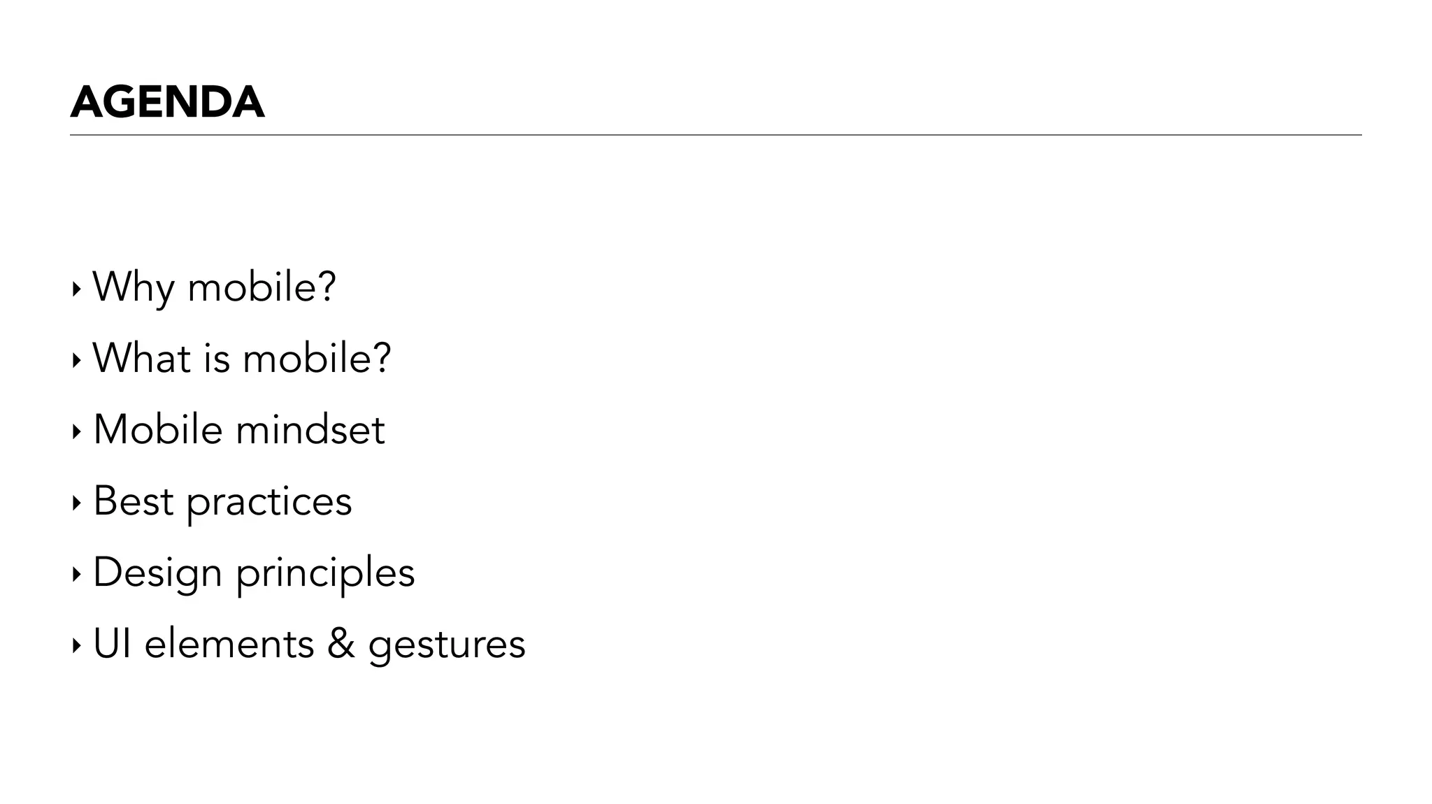Click the bullet arrow before "Why mobile?"
Image resolution: width=1432 pixels, height=804 pixels.
point(76,288)
